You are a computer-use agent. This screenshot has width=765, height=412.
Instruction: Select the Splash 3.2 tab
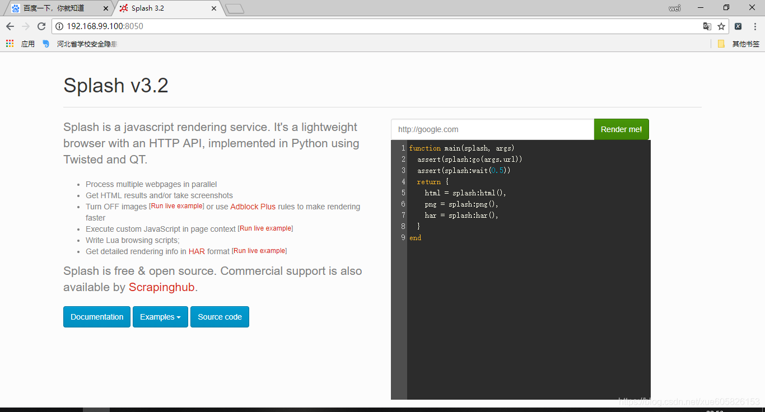[168, 8]
